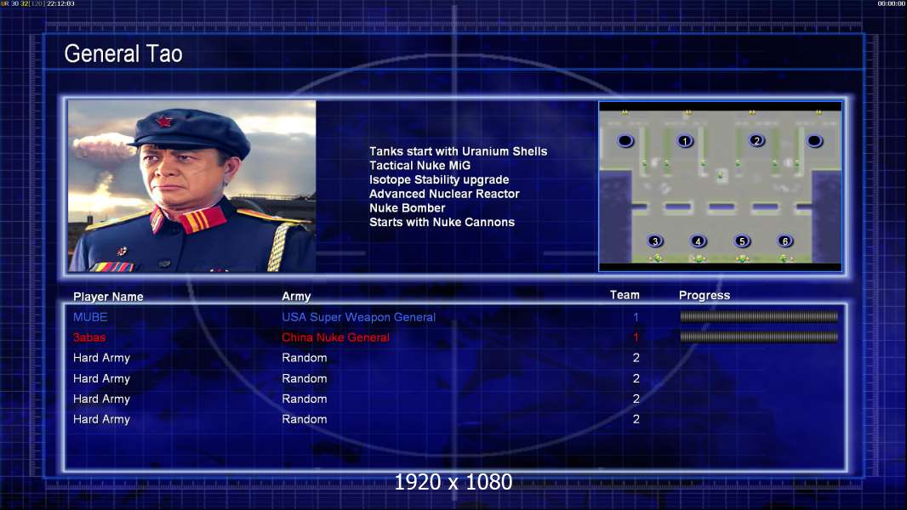The height and width of the screenshot is (510, 907).
Task: Click 'USA Super Weapon General' army entry
Action: click(359, 317)
